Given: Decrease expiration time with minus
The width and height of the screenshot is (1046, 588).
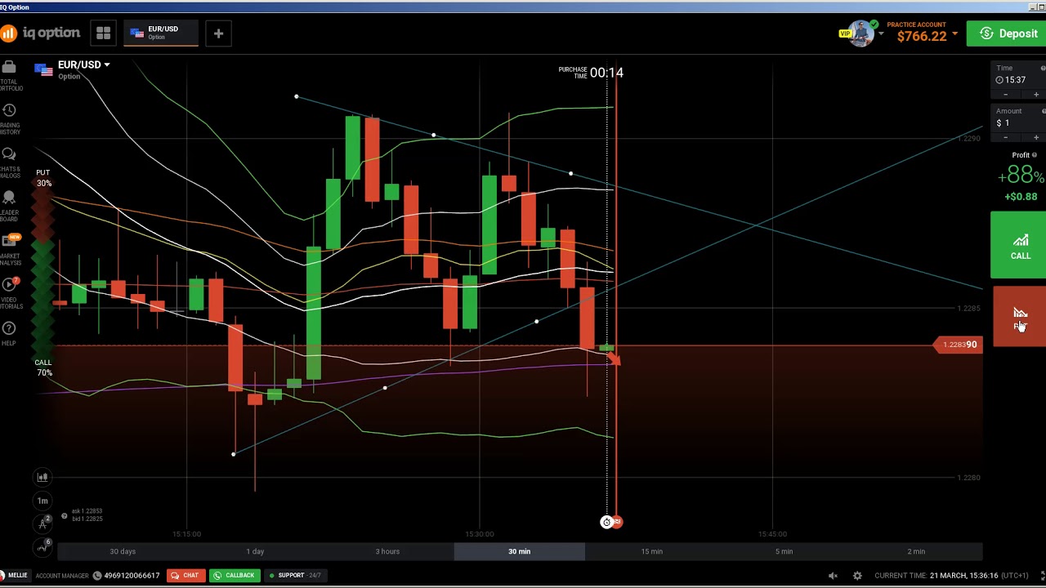Looking at the screenshot, I should [x=1005, y=95].
